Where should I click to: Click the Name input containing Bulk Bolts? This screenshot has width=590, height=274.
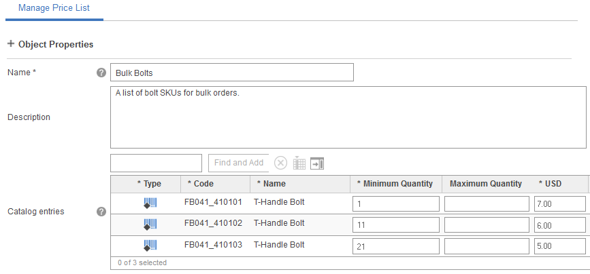pos(231,73)
